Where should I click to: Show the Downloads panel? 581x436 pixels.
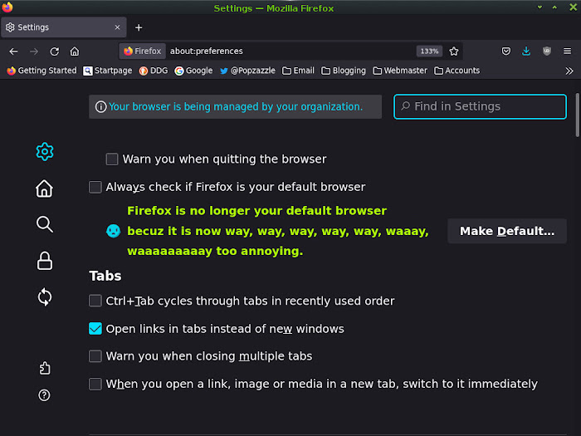point(526,51)
